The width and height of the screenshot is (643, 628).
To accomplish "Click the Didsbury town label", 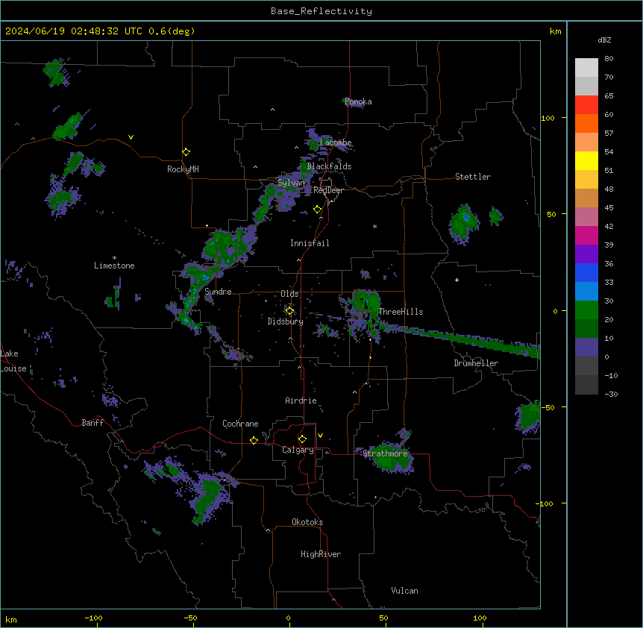I will point(286,321).
